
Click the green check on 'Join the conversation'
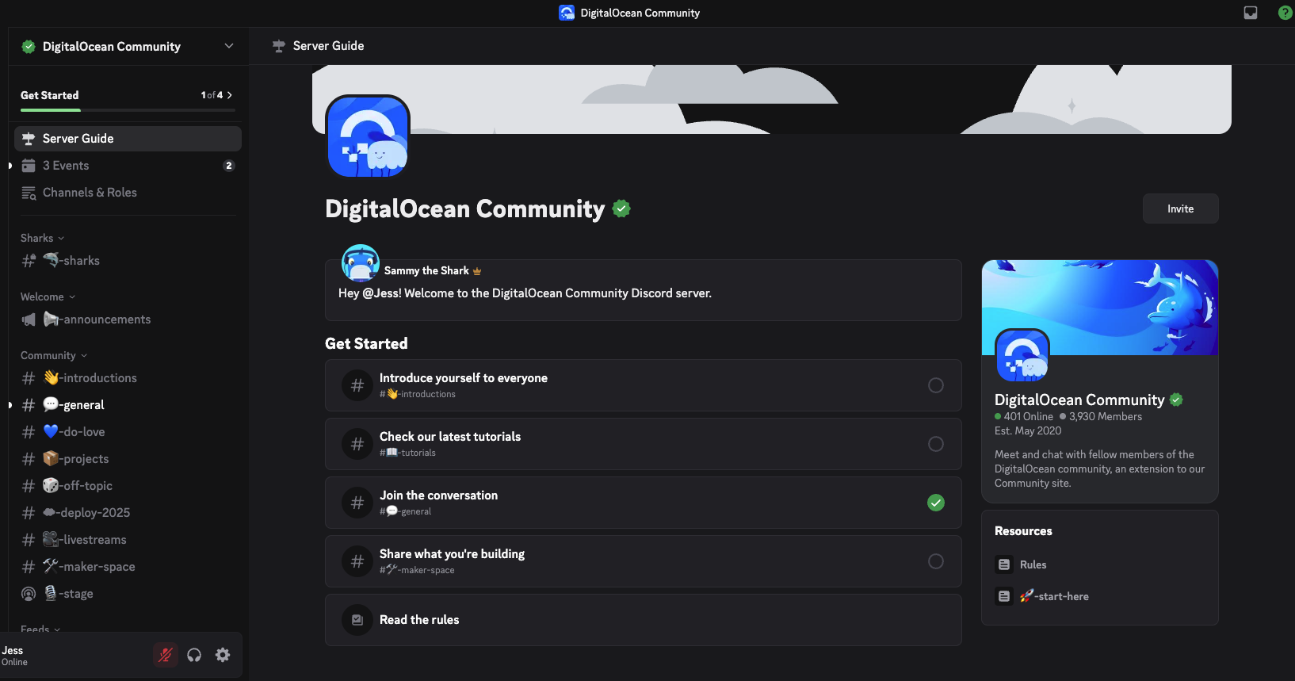(x=936, y=503)
